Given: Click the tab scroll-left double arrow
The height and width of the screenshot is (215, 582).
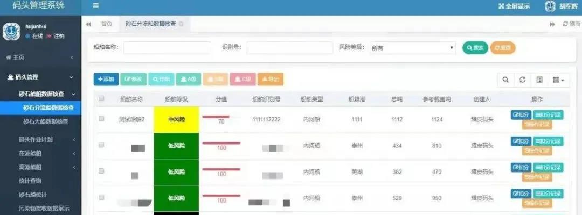Looking at the screenshot, I should [88, 24].
